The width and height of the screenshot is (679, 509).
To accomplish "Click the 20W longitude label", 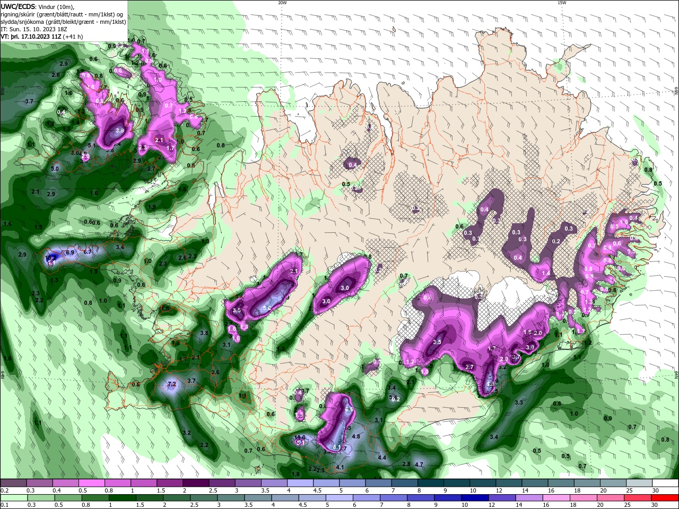I will [x=282, y=3].
